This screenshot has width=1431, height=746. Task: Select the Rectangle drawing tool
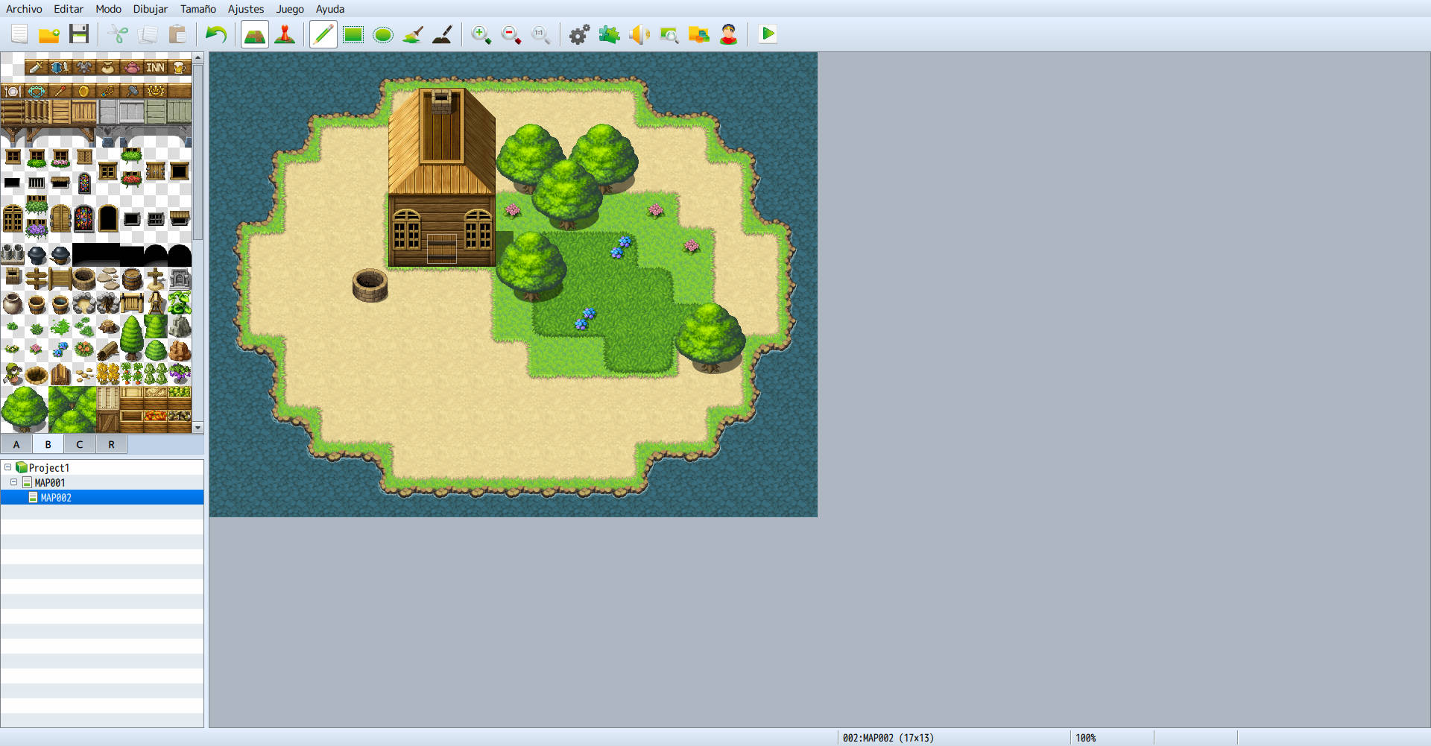pos(353,34)
